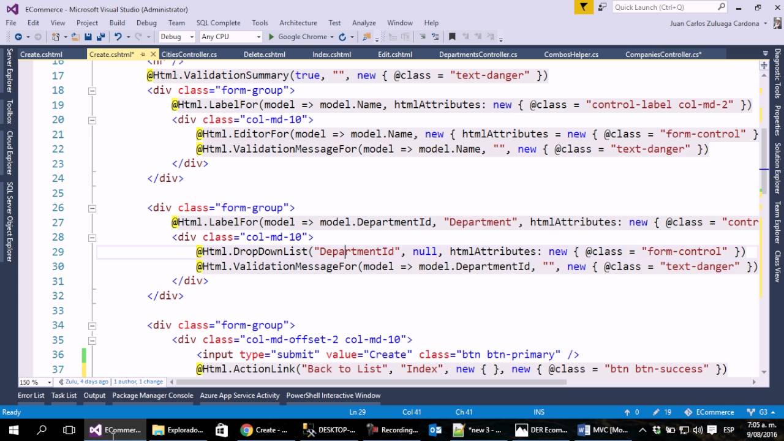Open the File menu

pos(11,23)
